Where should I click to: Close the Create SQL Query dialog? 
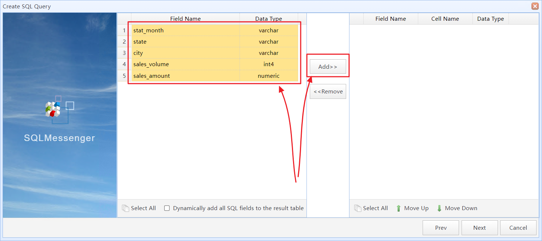(x=535, y=6)
